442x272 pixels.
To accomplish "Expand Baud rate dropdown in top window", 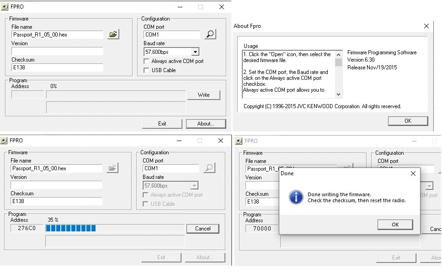I will coord(195,52).
